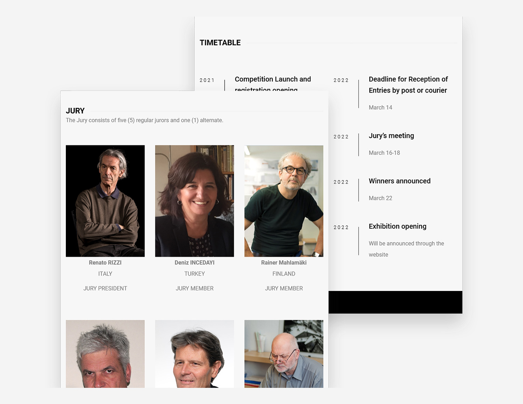Image resolution: width=523 pixels, height=404 pixels.
Task: Click the JURY PRESIDENT label under Rizzi
Action: pyautogui.click(x=105, y=289)
